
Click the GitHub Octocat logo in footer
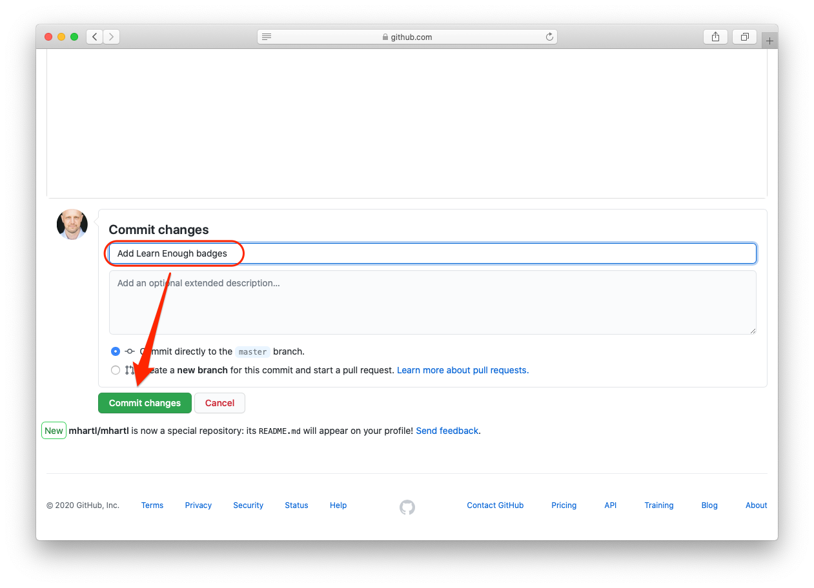407,507
